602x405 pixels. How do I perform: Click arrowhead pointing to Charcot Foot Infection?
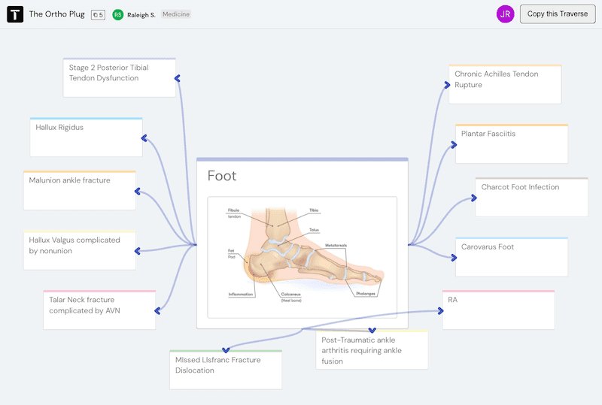(x=473, y=198)
